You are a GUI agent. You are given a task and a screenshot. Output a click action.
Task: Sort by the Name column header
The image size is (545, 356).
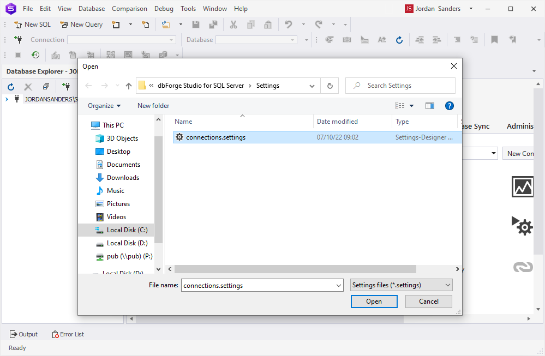243,122
